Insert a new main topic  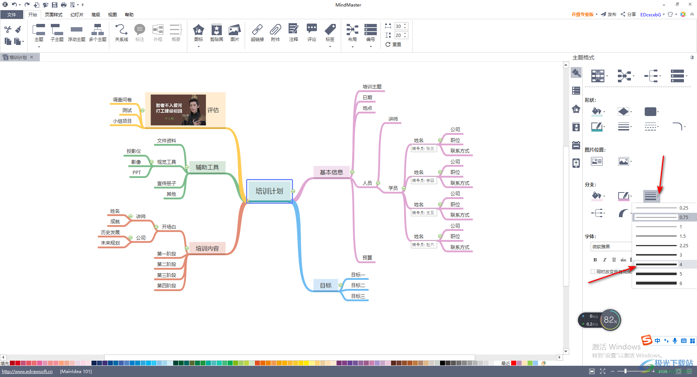(x=39, y=33)
